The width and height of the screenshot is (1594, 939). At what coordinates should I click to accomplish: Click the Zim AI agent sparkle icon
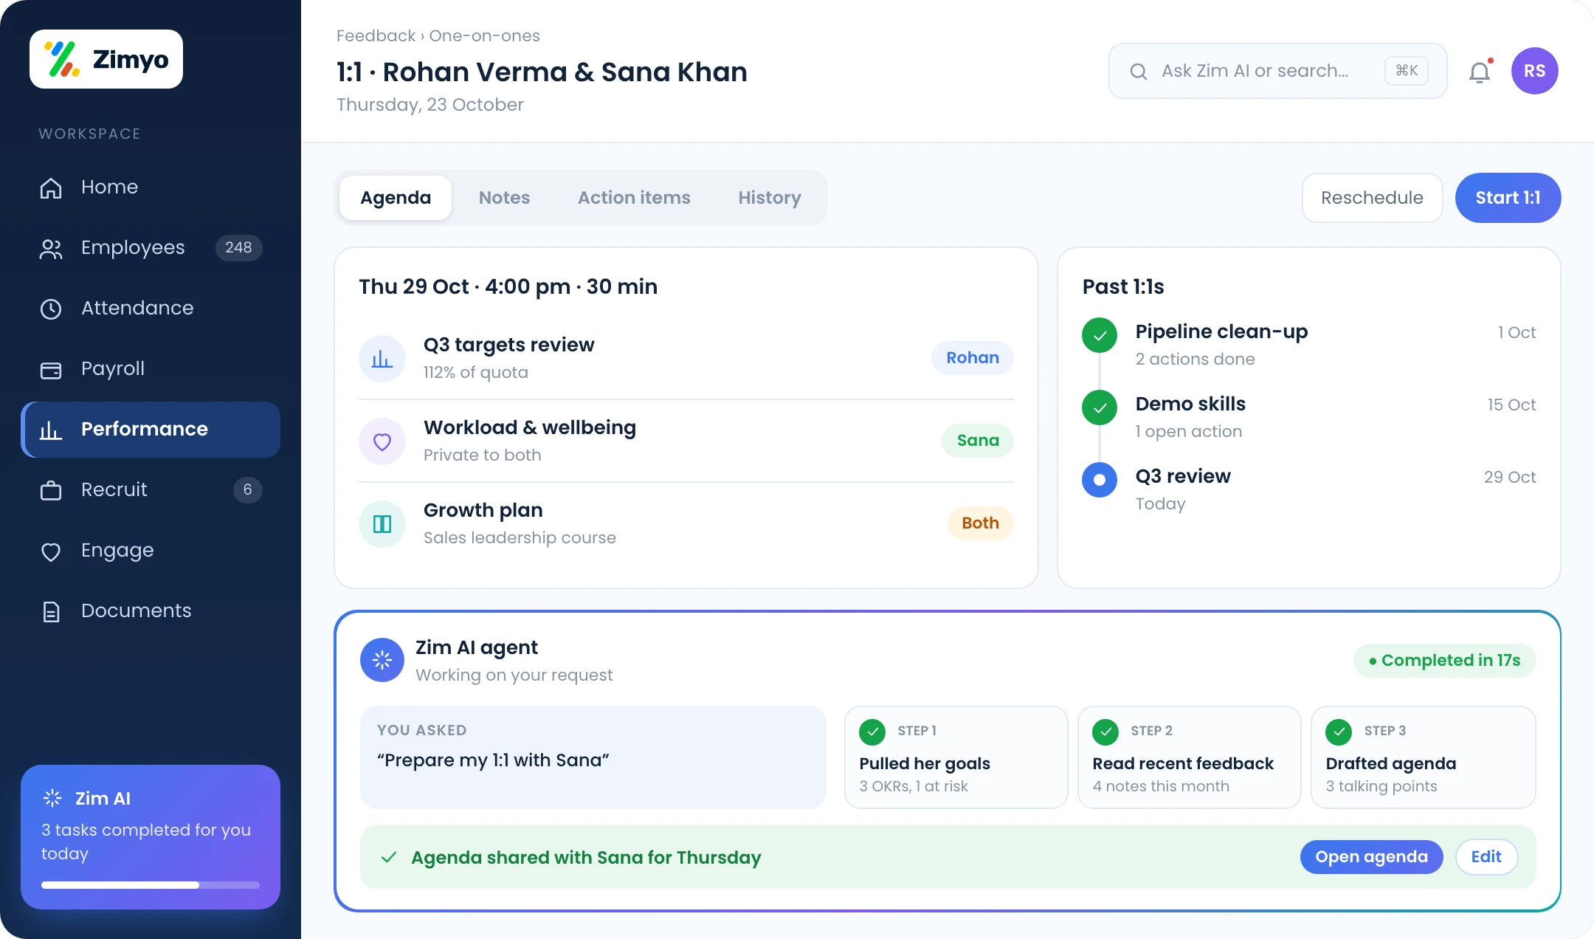point(382,660)
